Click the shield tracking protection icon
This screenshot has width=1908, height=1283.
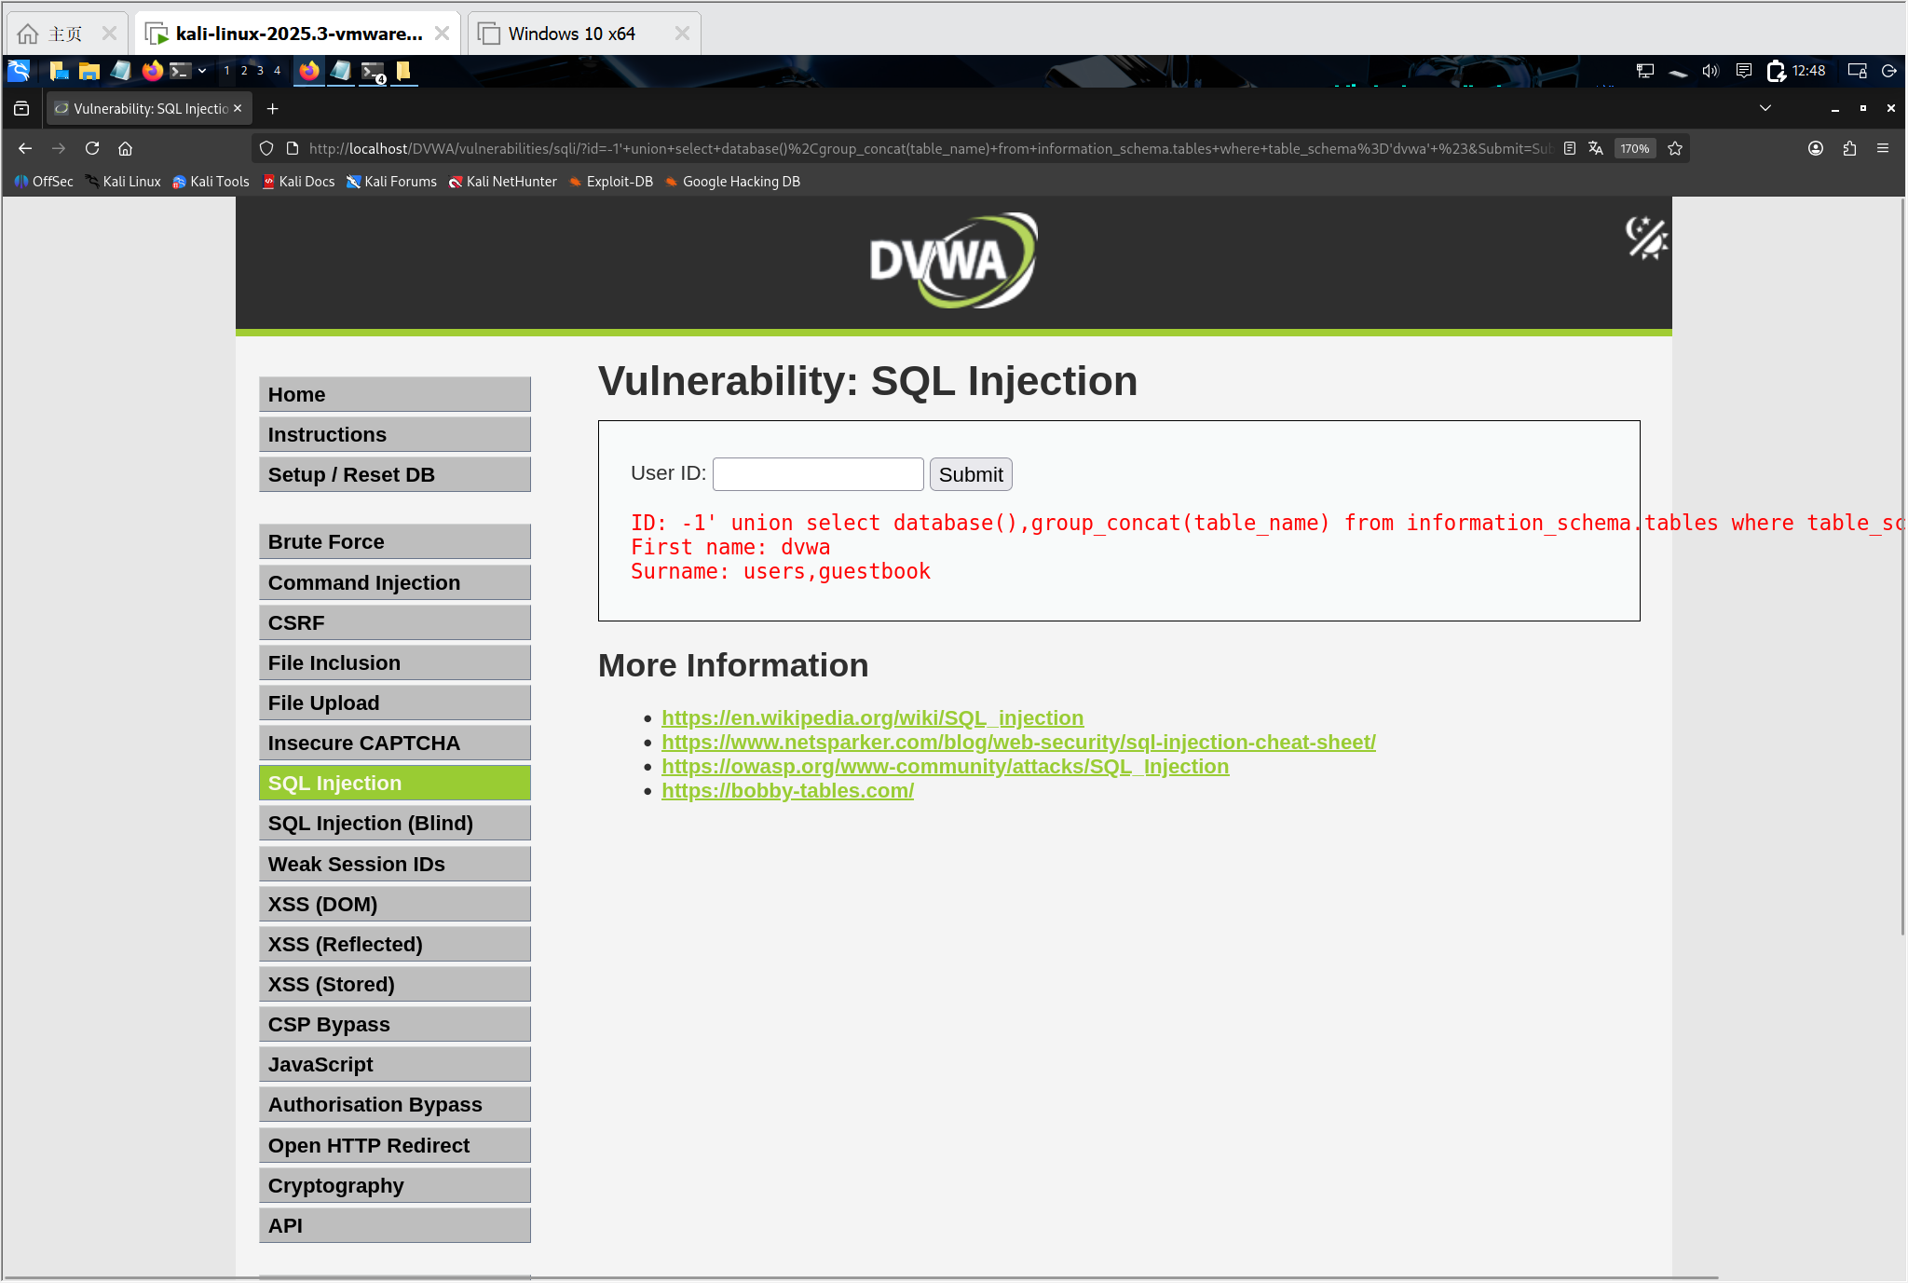tap(266, 148)
